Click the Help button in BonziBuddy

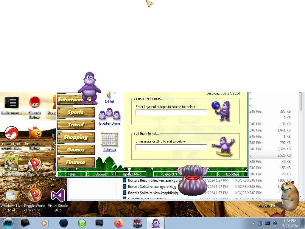71,174
